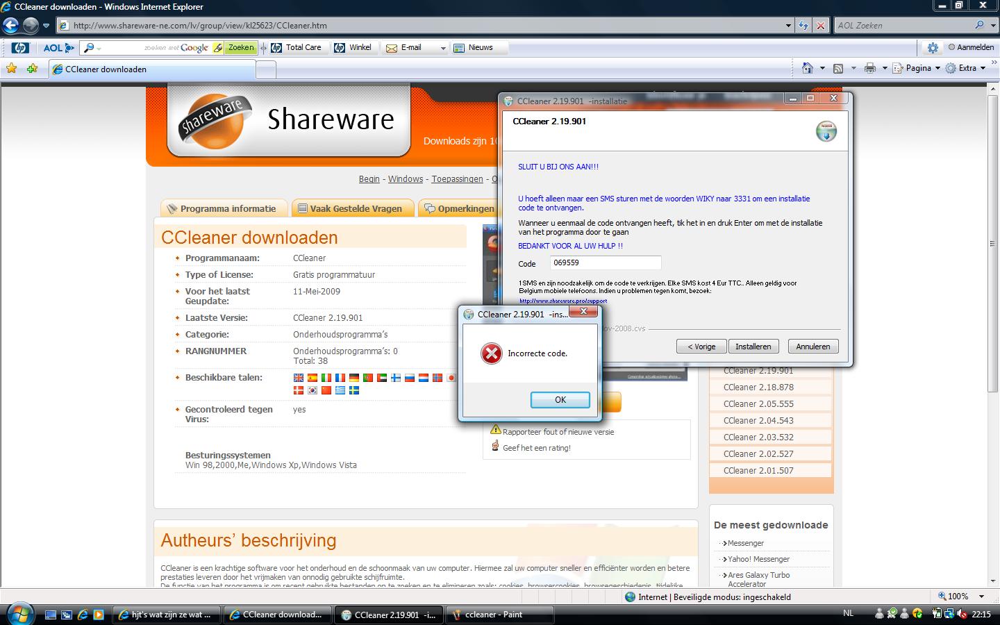Click the HP logo toolbar icon
The image size is (1000, 625).
pos(20,48)
